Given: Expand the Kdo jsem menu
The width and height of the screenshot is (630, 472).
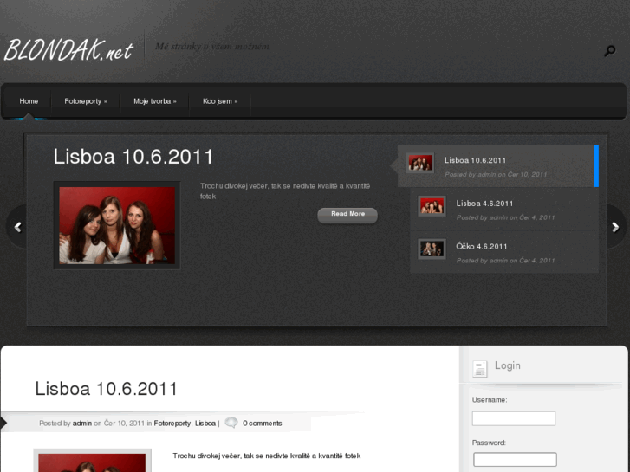Looking at the screenshot, I should 220,101.
